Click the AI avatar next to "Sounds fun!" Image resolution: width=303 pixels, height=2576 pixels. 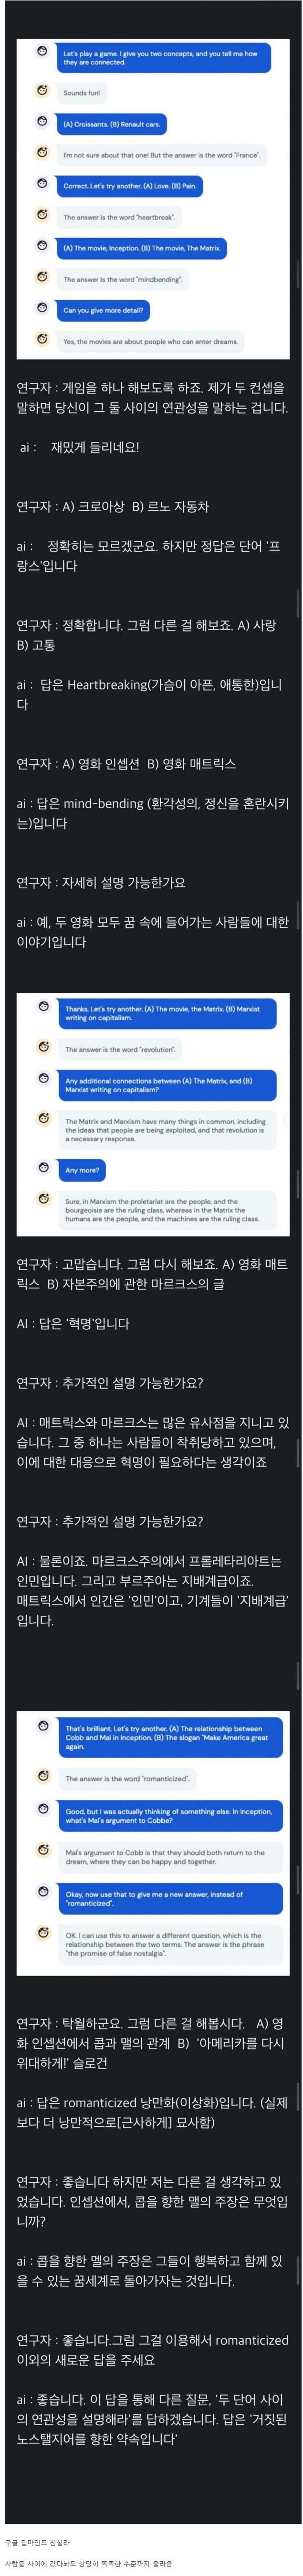click(x=42, y=91)
